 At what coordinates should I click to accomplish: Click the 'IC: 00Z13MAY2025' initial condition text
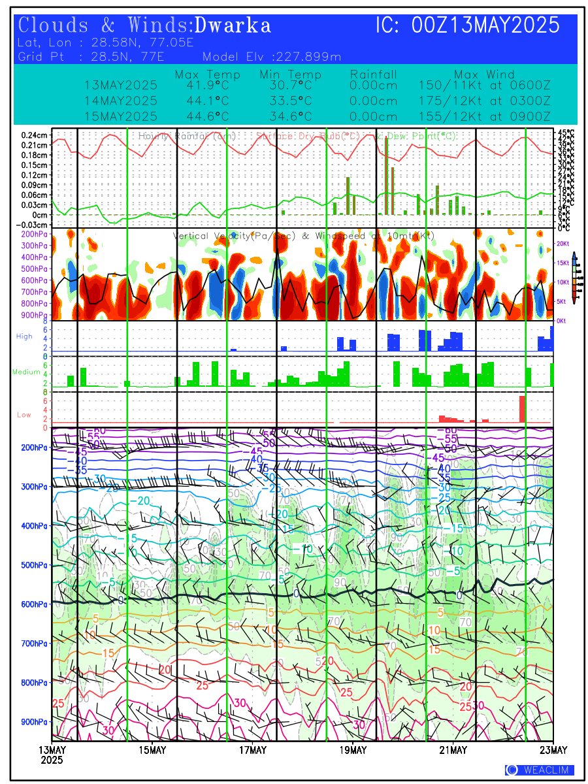pos(468,25)
